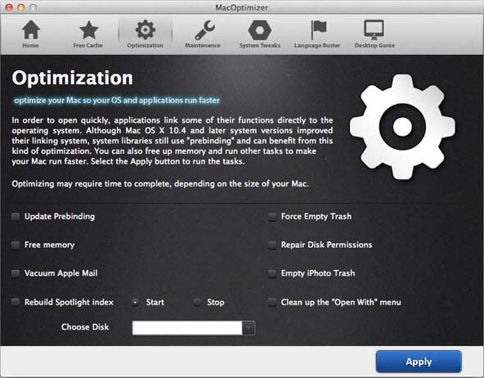Viewport: 484px width, 378px height.
Task: Go to the Home section icon
Action: pos(30,30)
